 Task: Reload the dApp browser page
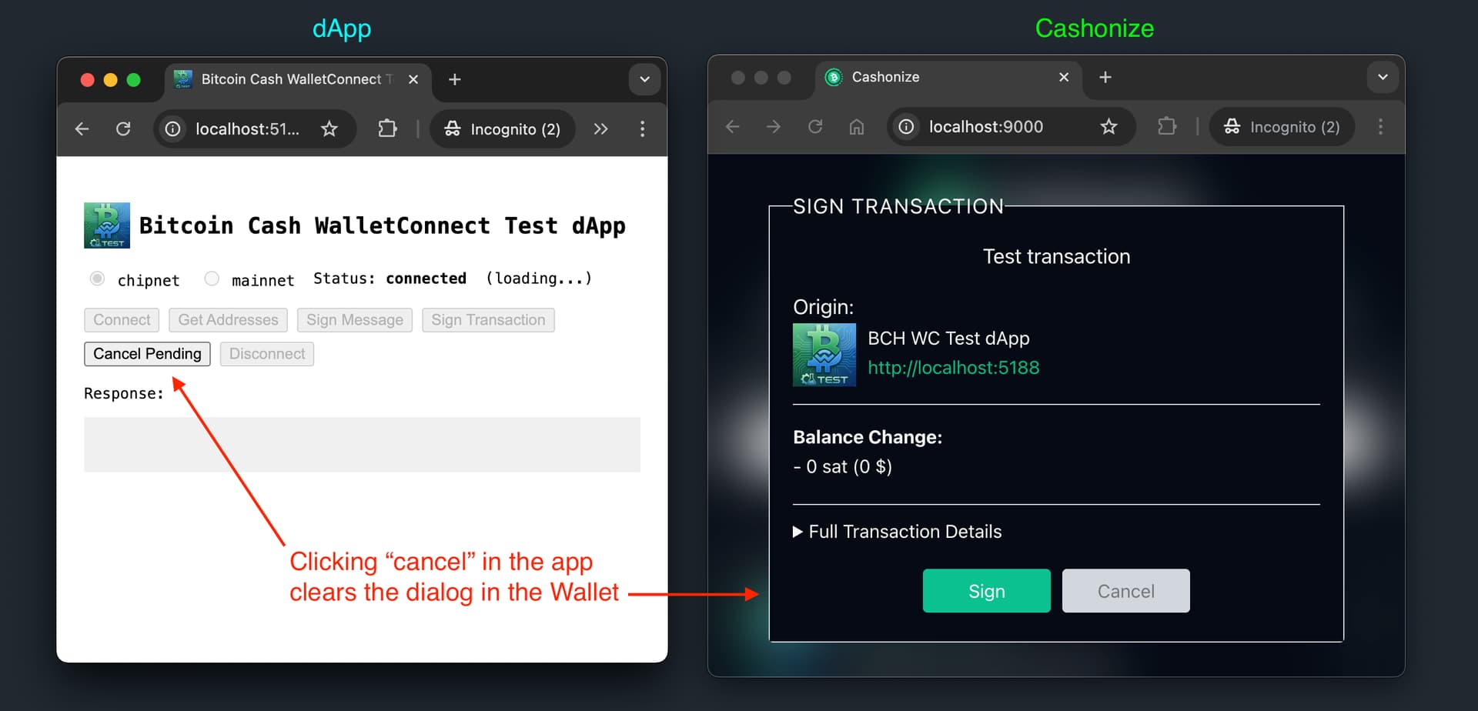(x=123, y=129)
